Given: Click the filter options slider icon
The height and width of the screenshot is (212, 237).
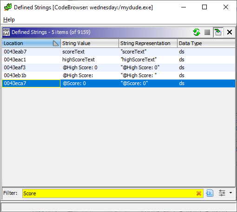Looking at the screenshot, I should pos(222,193).
